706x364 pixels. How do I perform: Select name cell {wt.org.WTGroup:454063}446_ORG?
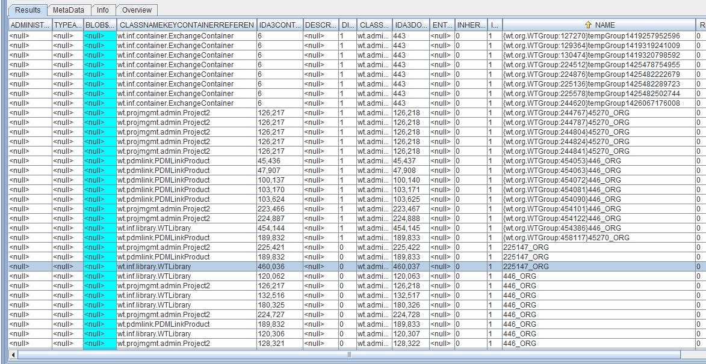599,171
